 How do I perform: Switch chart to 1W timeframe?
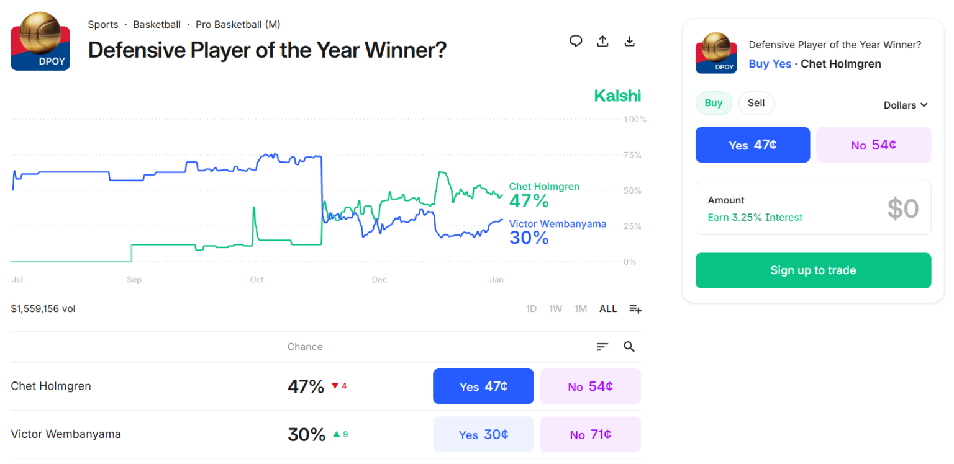tap(555, 308)
